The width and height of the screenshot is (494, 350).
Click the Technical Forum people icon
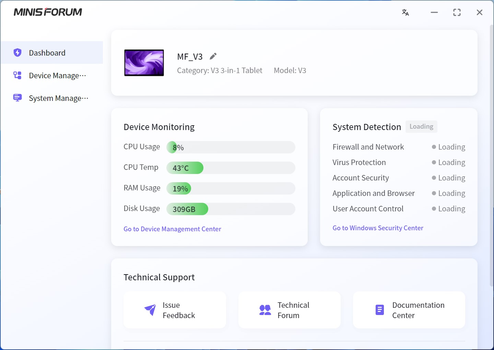(265, 310)
